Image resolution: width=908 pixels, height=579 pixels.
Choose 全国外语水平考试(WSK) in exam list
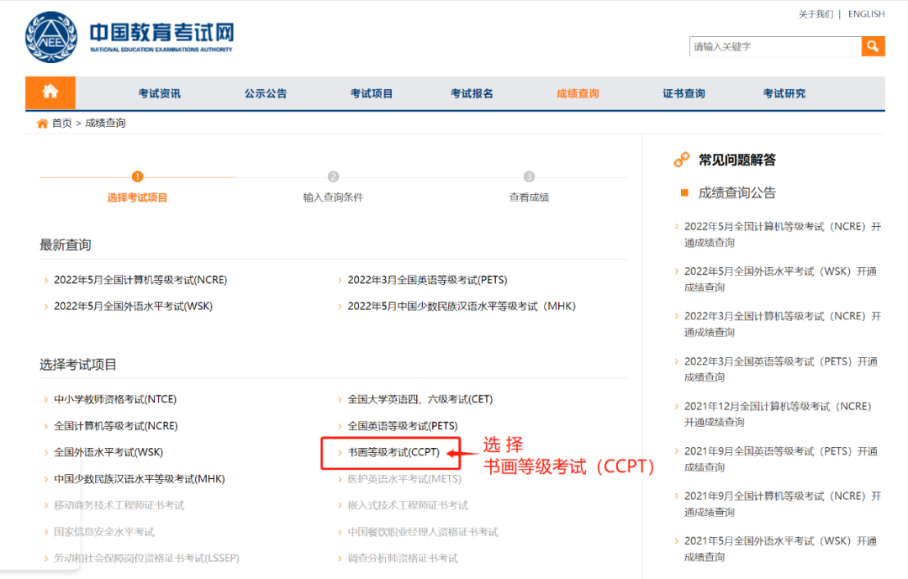coord(108,452)
